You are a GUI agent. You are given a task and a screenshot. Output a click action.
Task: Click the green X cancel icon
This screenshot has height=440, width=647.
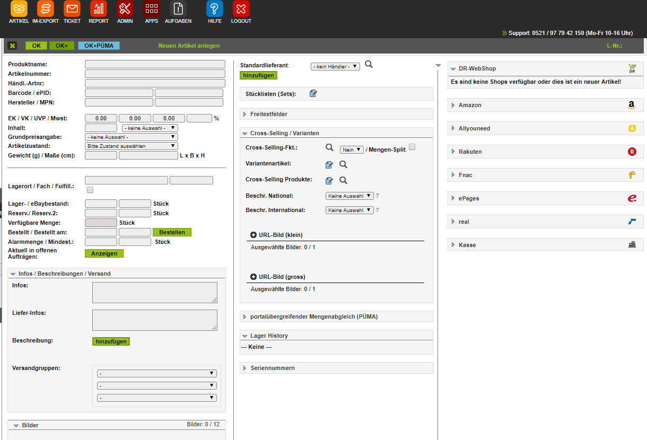(13, 46)
